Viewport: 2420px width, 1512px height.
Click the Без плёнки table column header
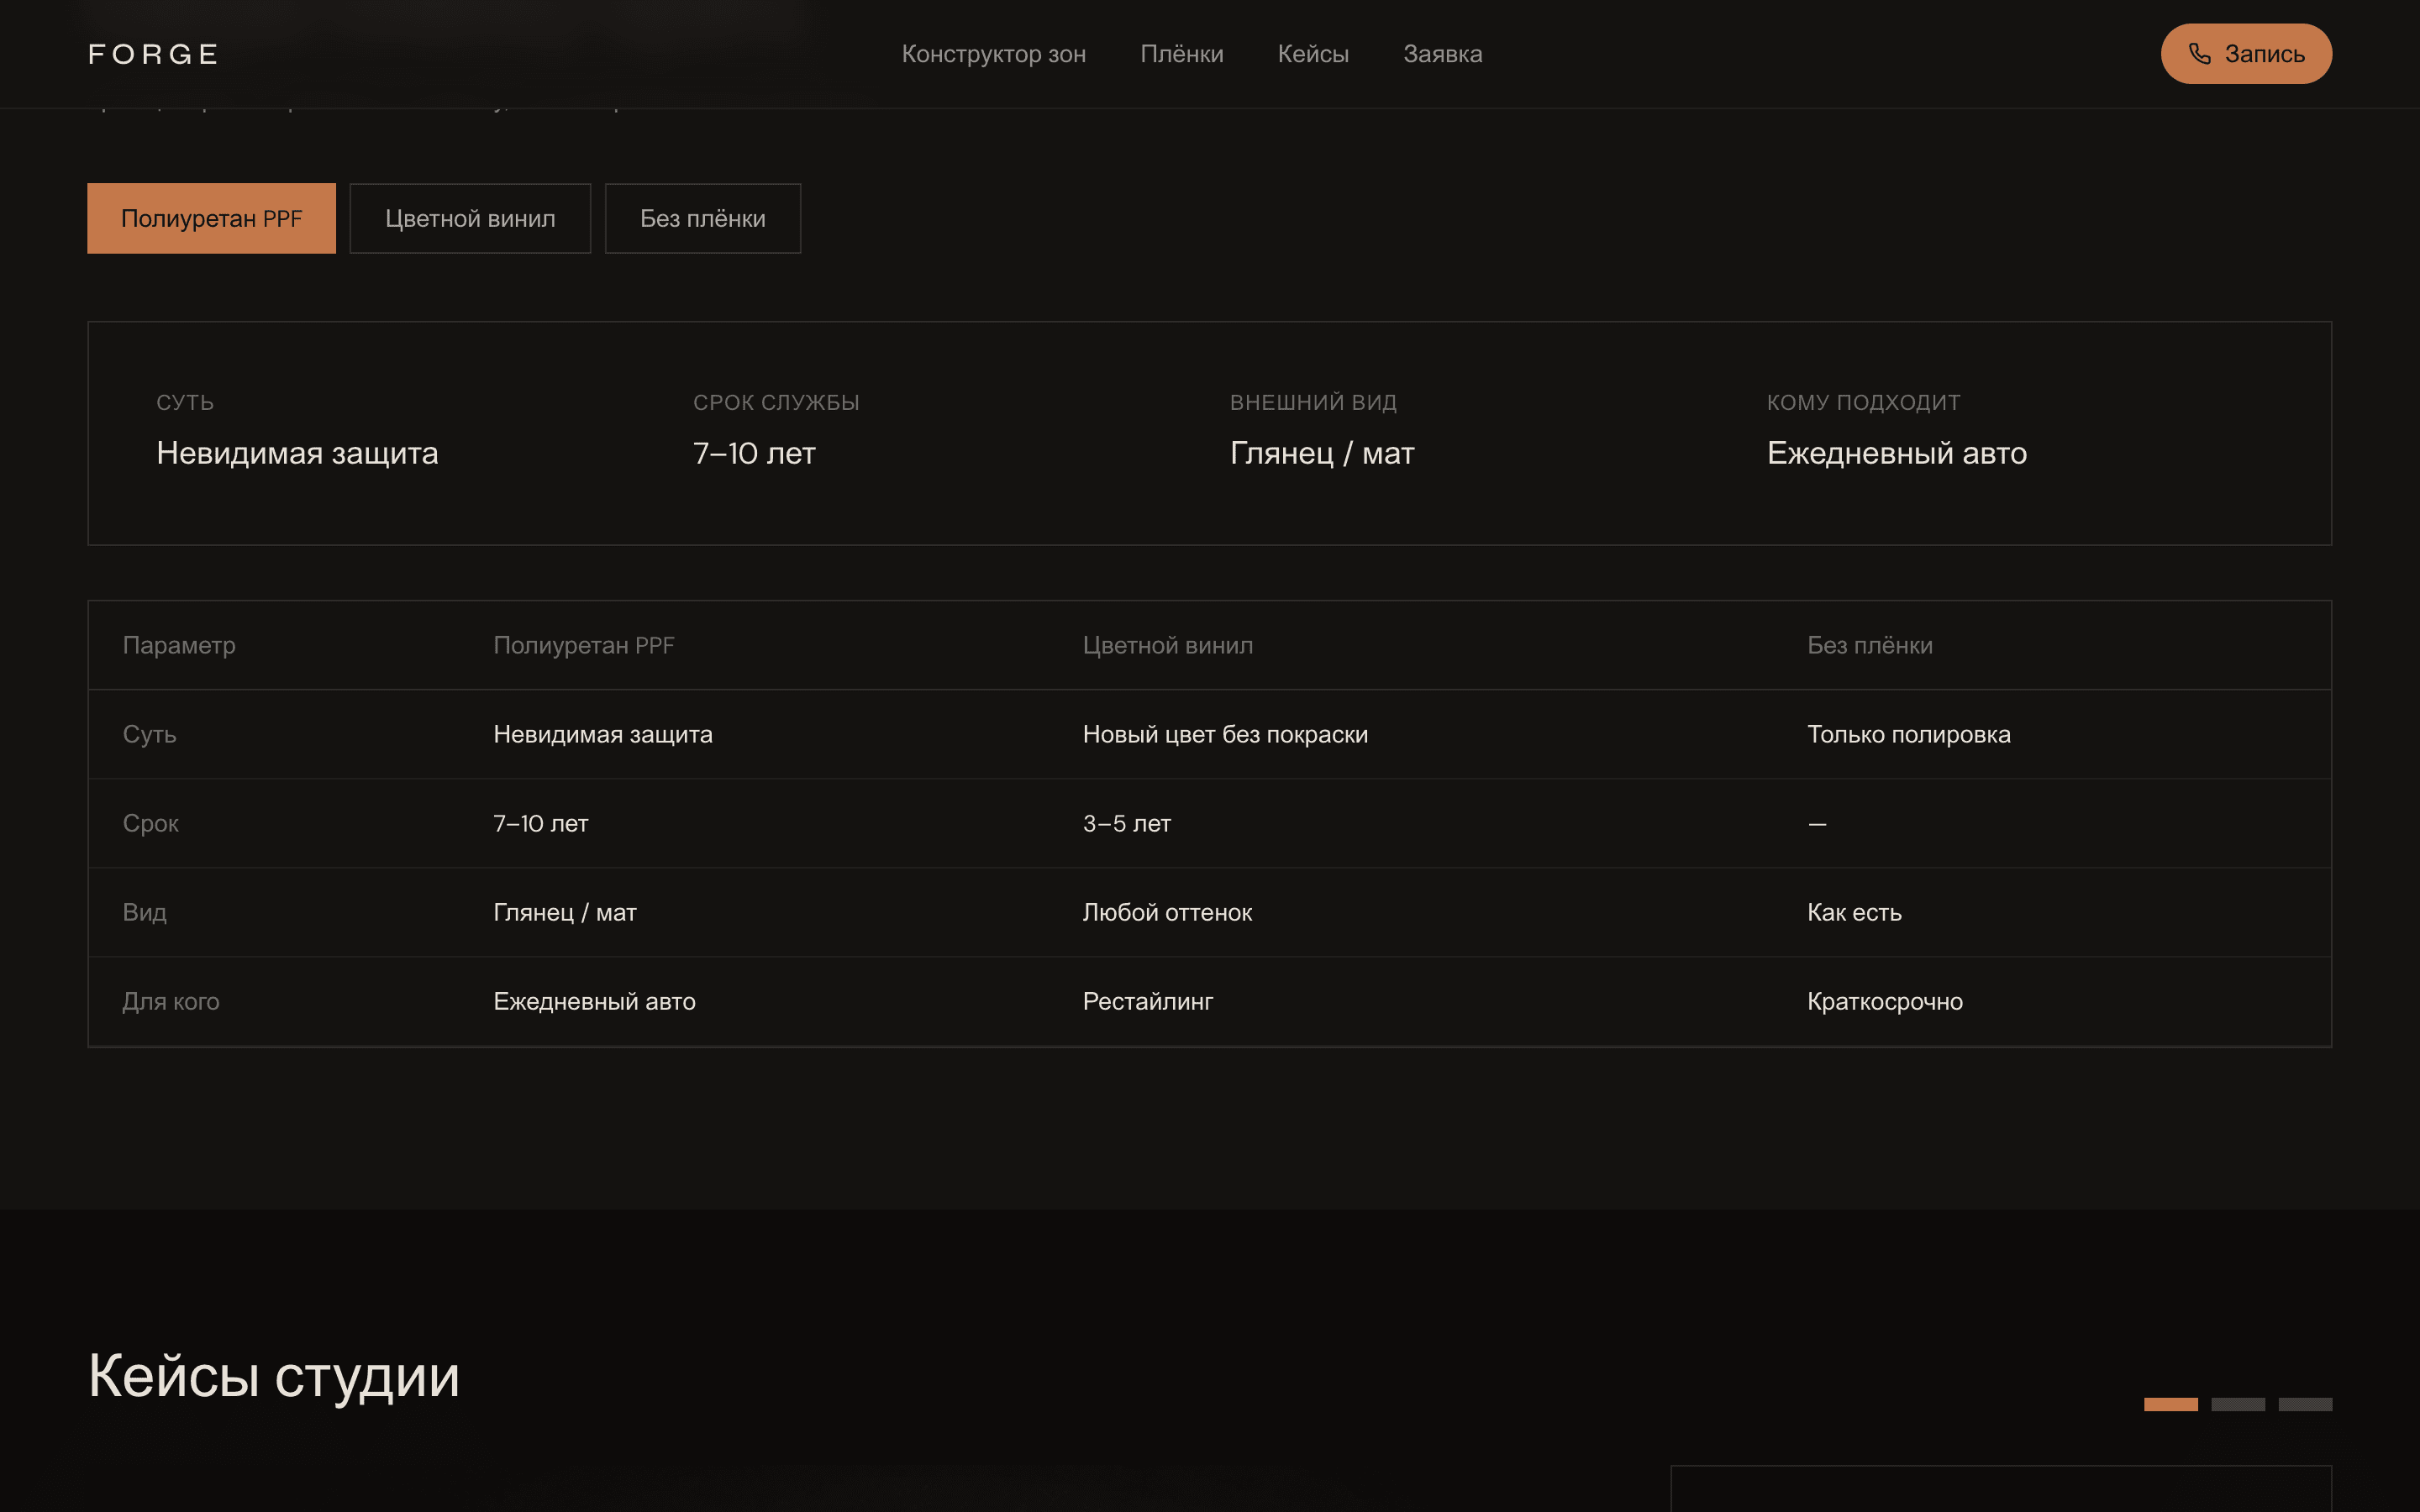click(x=1869, y=645)
